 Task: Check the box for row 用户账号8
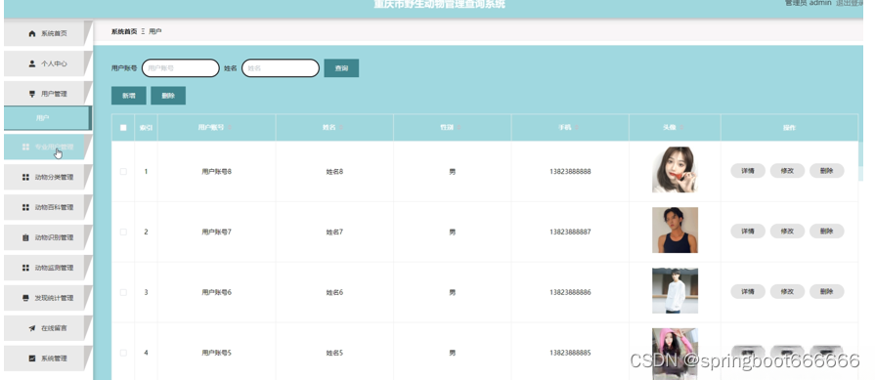123,172
